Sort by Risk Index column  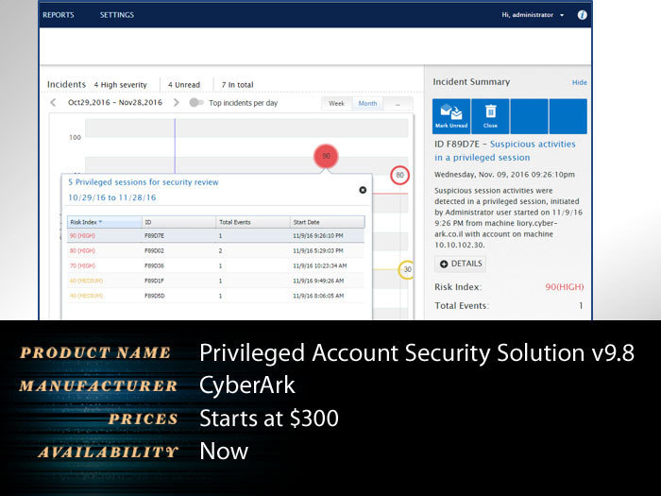105,222
